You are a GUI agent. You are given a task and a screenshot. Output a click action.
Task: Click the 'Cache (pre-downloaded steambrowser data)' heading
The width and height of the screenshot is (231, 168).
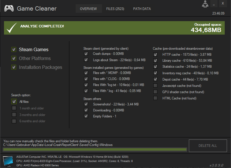183,49
